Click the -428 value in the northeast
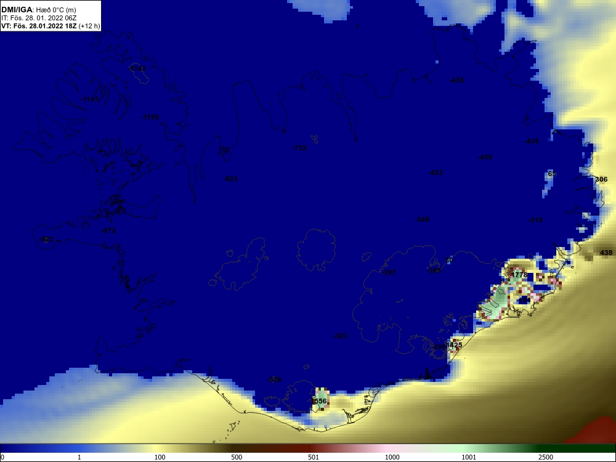 coord(456,80)
